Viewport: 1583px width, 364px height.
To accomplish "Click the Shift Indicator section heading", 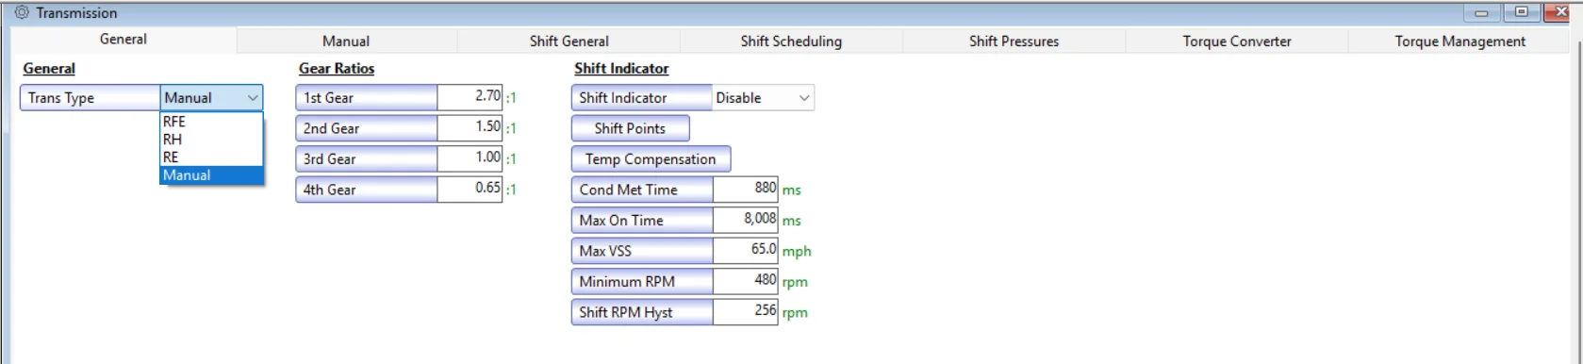I will pos(621,69).
